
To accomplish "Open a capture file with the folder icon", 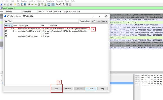I will (x=15, y=4).
